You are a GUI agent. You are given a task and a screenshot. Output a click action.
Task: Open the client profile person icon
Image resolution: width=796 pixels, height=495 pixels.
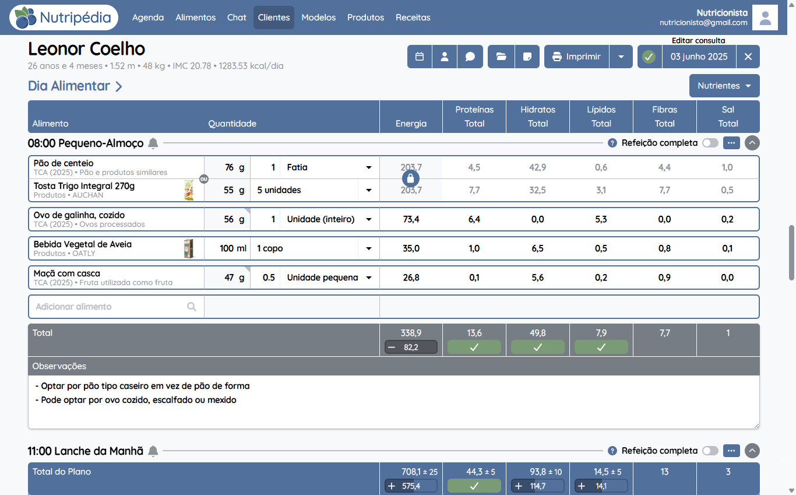[445, 57]
